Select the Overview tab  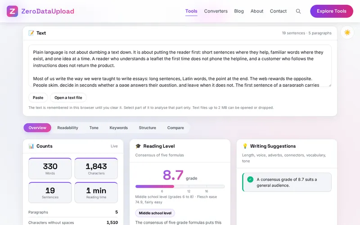pos(37,128)
